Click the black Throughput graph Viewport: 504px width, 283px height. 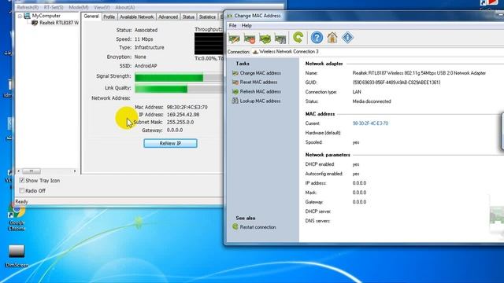pyautogui.click(x=209, y=44)
